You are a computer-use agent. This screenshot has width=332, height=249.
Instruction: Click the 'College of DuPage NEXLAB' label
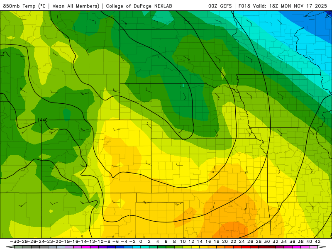point(139,6)
